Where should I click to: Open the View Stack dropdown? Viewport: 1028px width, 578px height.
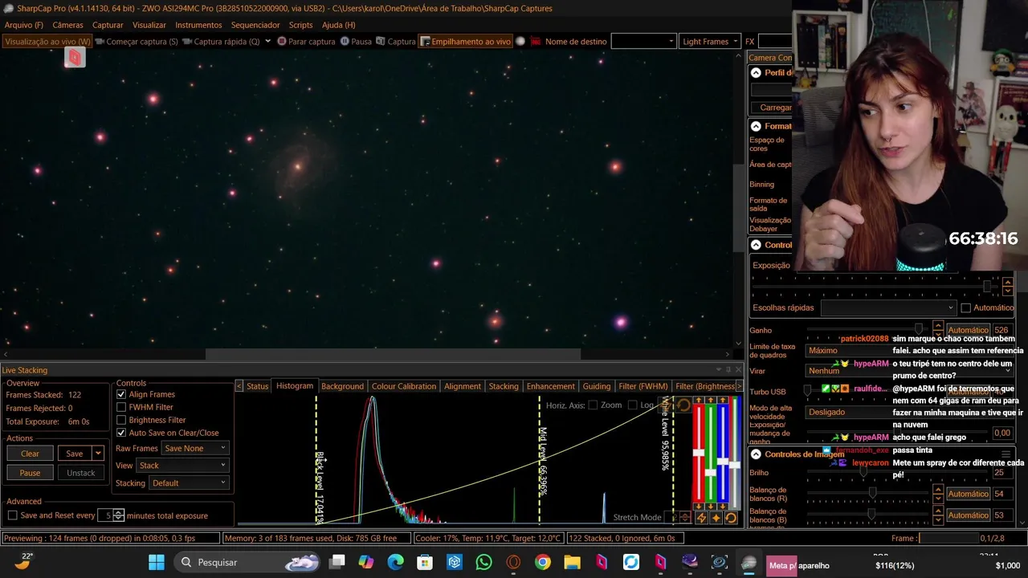click(183, 466)
